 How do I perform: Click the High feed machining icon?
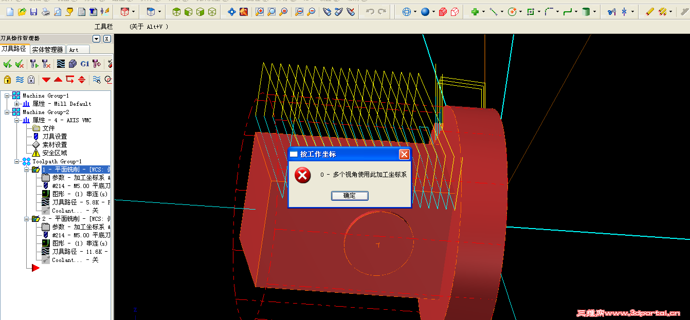click(97, 64)
